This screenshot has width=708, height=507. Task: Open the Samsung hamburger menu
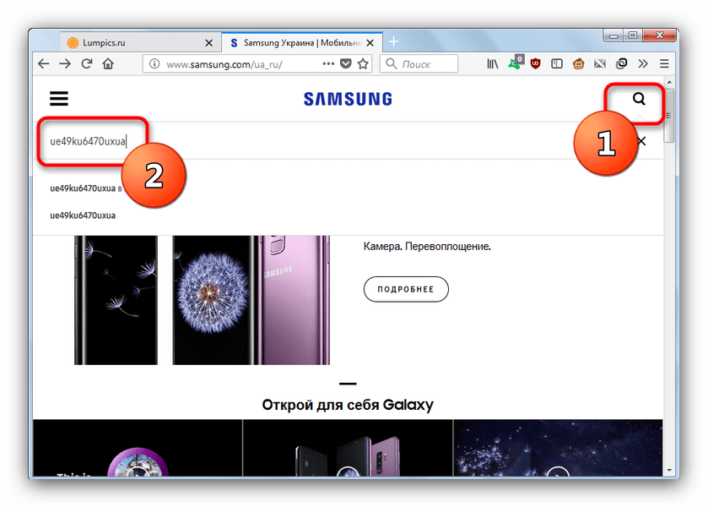[x=58, y=99]
